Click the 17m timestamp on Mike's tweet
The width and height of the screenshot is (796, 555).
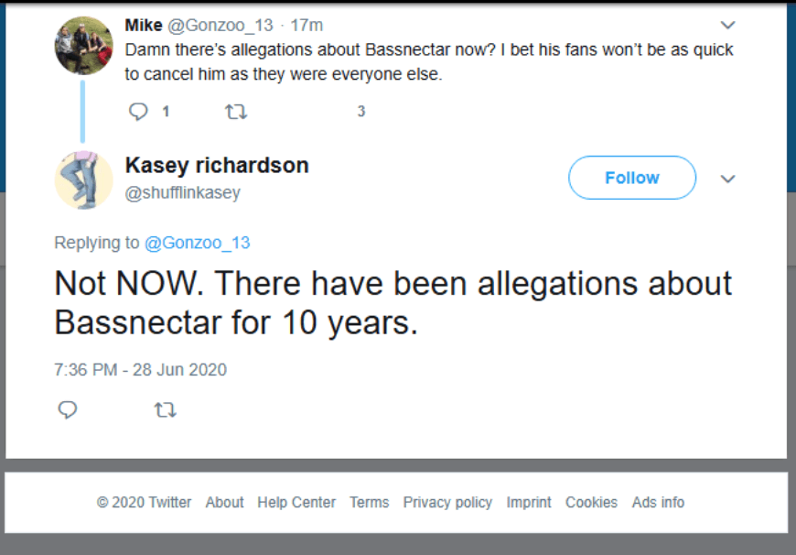(307, 26)
